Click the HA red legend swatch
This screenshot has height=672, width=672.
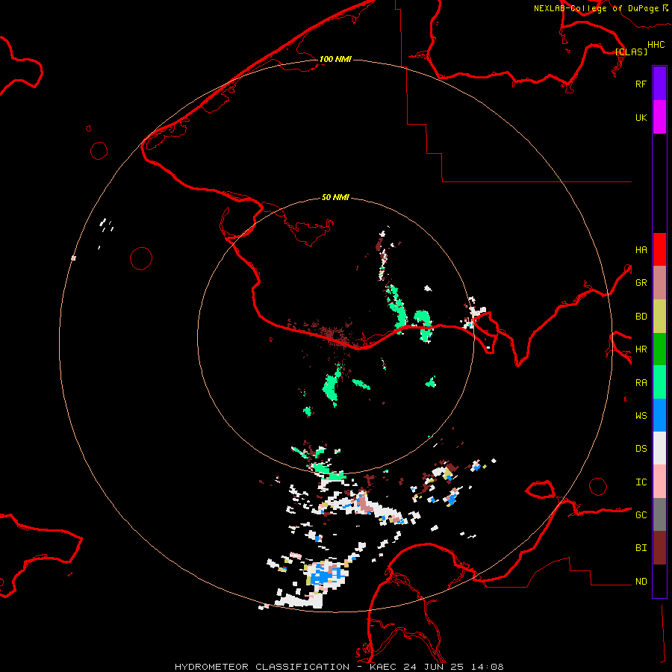[659, 249]
